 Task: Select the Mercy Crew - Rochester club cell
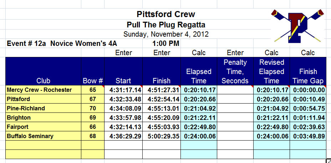point(43,90)
